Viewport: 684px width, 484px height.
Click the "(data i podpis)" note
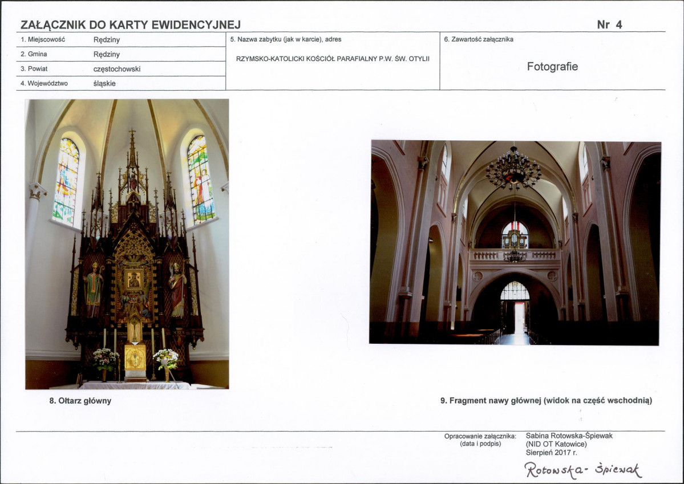pos(480,444)
